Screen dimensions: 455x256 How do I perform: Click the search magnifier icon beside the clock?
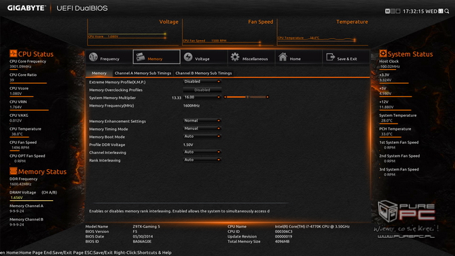447,11
